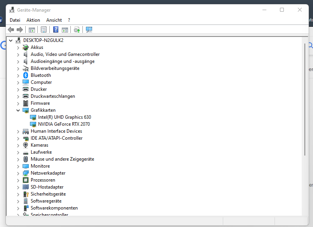Open the Ansicht menu
313x227 pixels.
[x=54, y=20]
